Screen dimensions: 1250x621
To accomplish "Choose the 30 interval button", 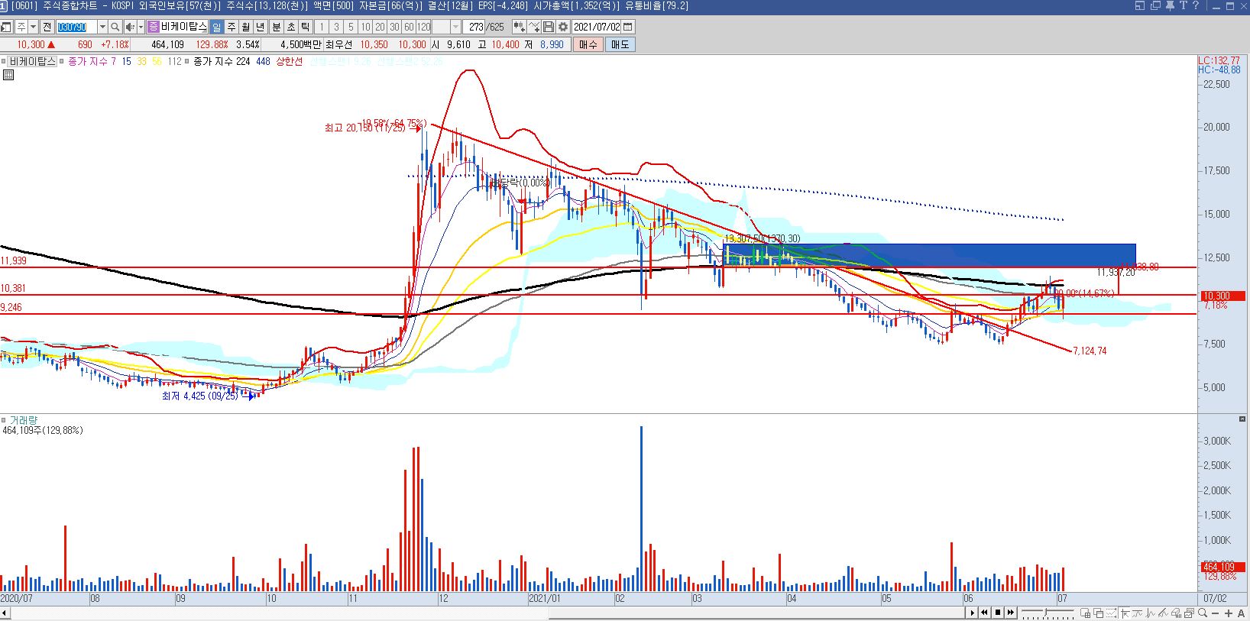I will point(394,27).
